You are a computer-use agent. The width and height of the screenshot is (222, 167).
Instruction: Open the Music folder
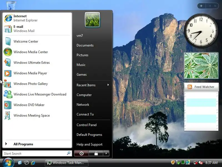click(81, 65)
